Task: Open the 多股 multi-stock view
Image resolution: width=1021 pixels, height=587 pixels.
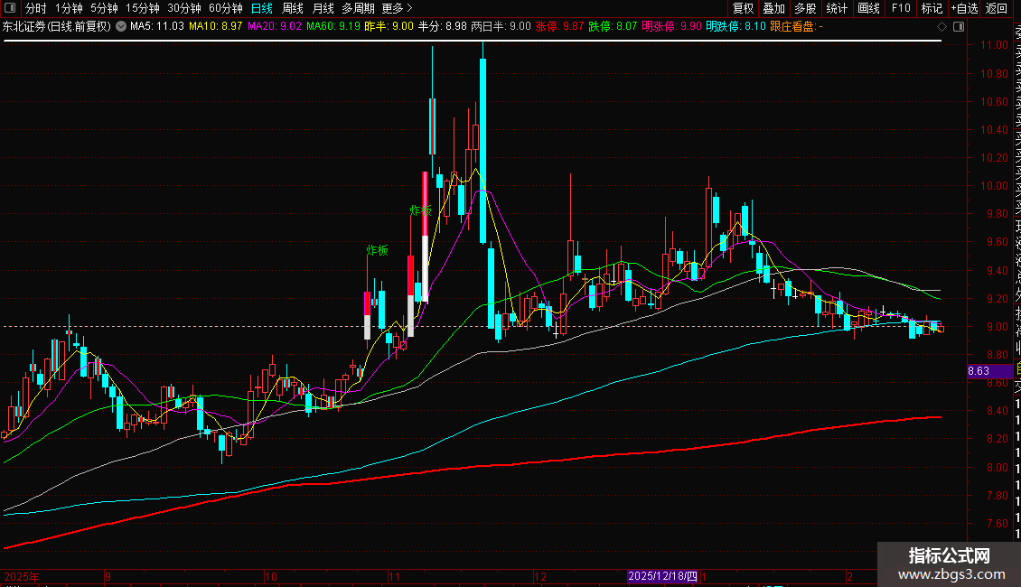Action: 805,8
